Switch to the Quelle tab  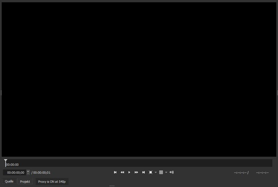click(9, 181)
